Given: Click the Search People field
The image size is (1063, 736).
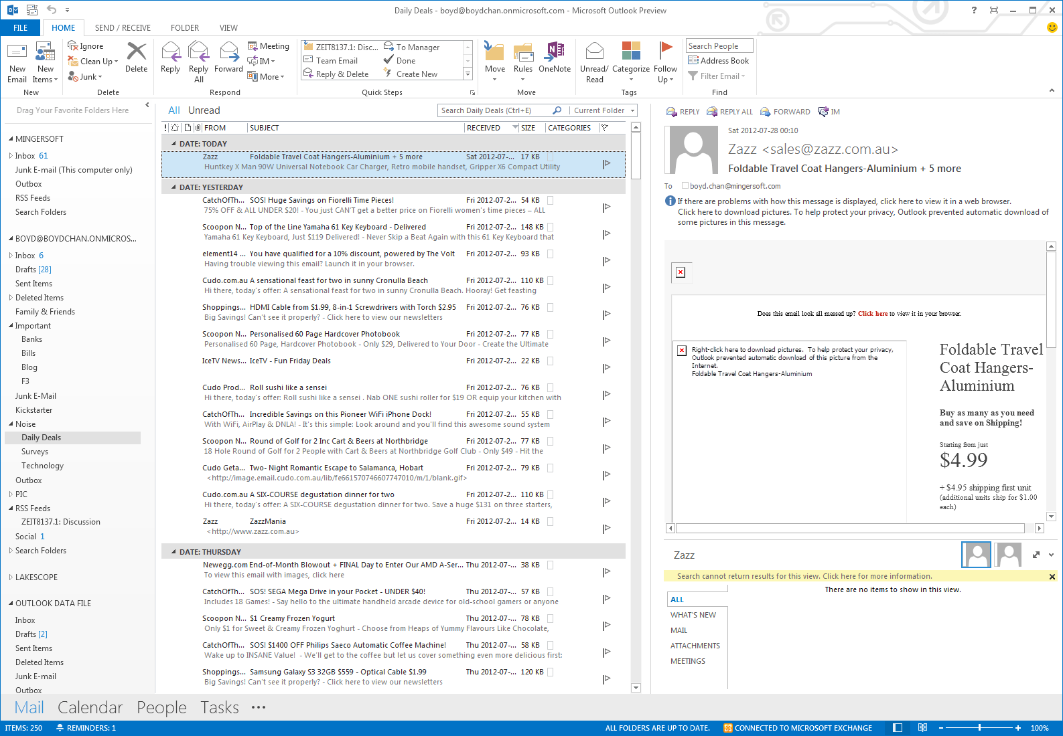Looking at the screenshot, I should tap(719, 45).
